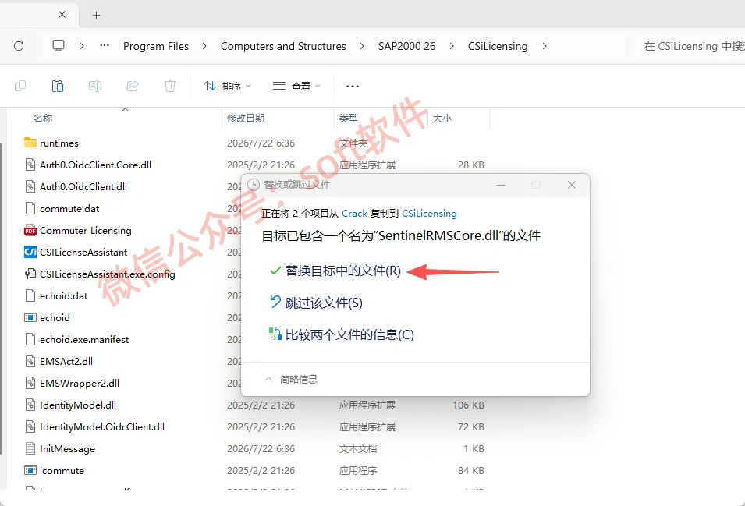745x506 pixels.
Task: Go to SAP2000 26 in the breadcrumb
Action: 406,46
